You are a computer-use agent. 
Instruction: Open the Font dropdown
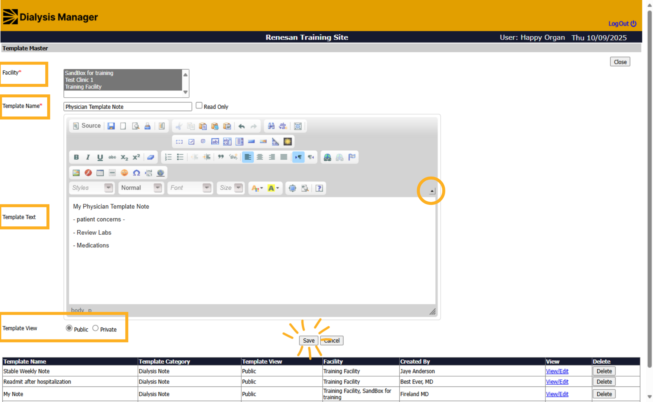click(x=190, y=188)
